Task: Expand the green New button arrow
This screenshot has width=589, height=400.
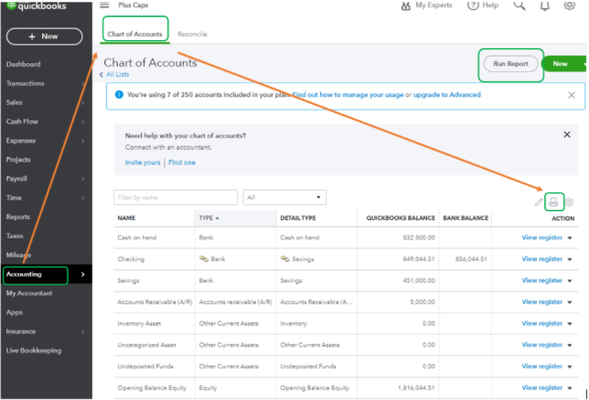Action: click(x=583, y=64)
